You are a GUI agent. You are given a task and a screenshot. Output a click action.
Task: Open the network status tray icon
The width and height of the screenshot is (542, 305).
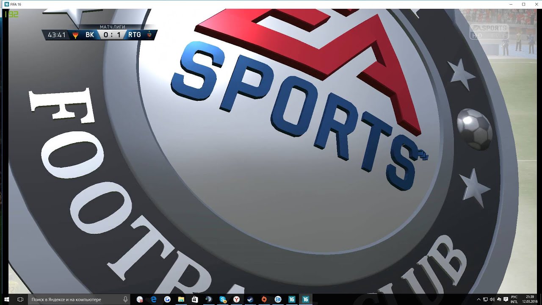[485, 299]
